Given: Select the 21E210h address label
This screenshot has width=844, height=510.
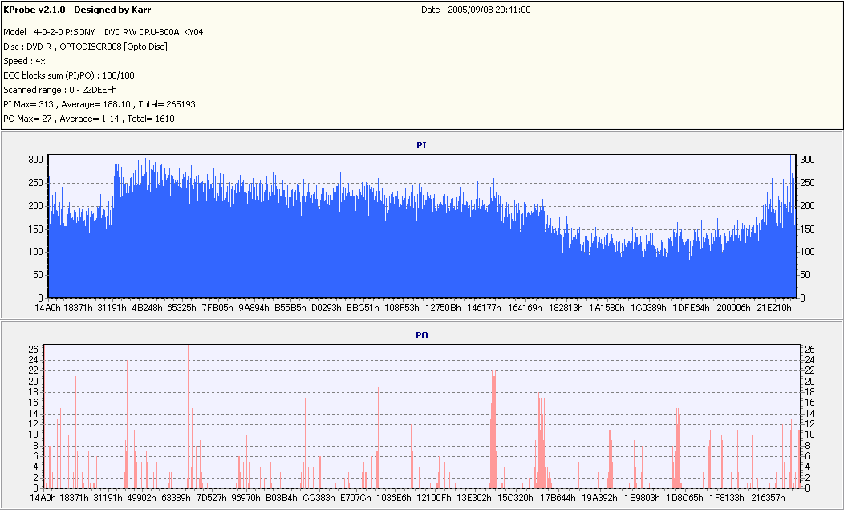Looking at the screenshot, I should click(x=774, y=308).
